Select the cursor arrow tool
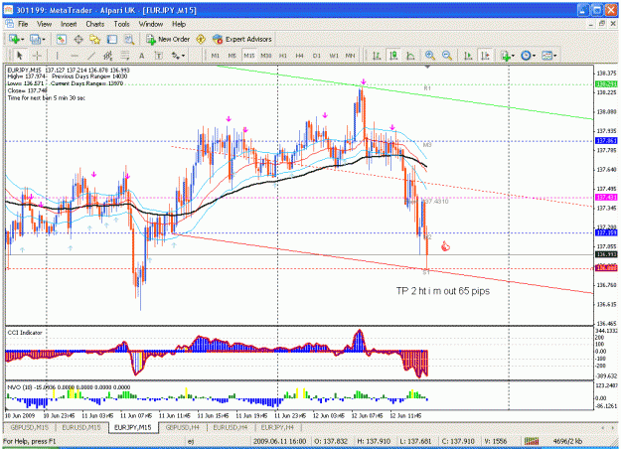The image size is (621, 449). (x=20, y=56)
